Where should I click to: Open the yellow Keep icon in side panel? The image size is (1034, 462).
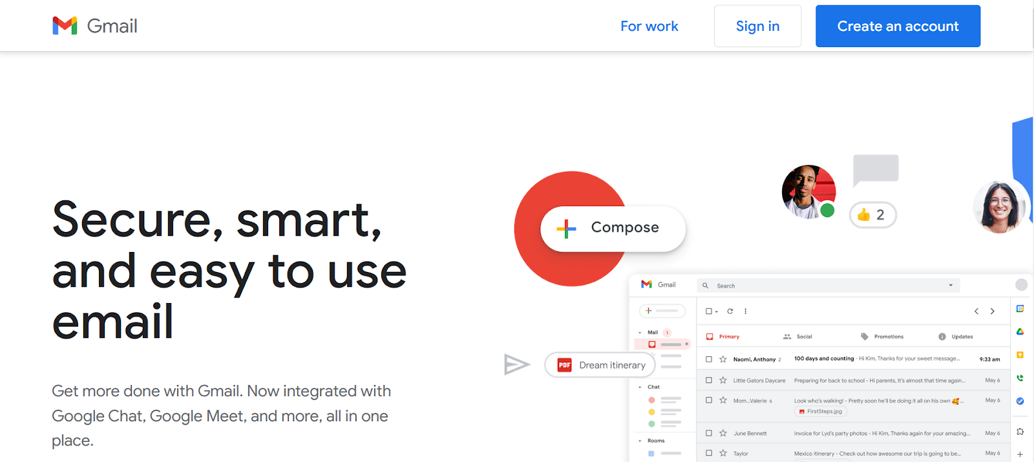[x=1020, y=355]
